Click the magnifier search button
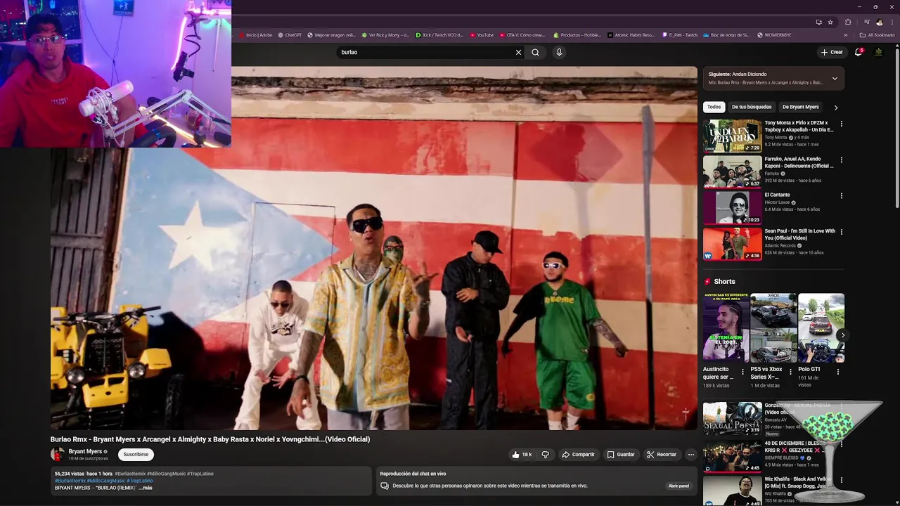The height and width of the screenshot is (506, 900). tap(535, 52)
